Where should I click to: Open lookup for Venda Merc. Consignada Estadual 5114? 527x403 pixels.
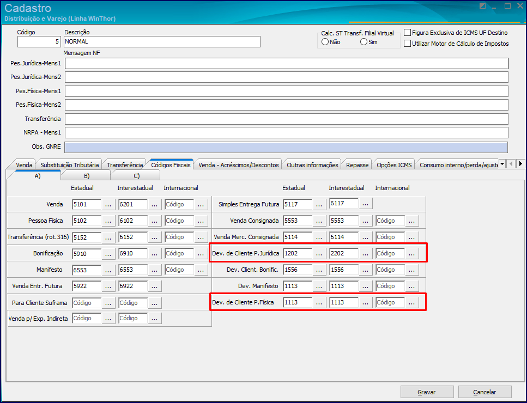pyautogui.click(x=319, y=237)
